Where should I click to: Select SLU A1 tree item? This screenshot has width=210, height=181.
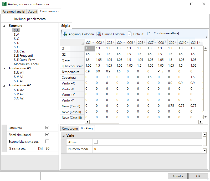[19, 73]
